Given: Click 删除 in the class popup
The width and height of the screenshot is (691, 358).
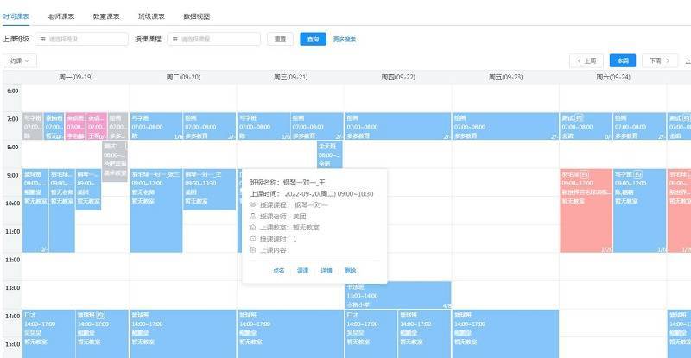Looking at the screenshot, I should (x=350, y=270).
